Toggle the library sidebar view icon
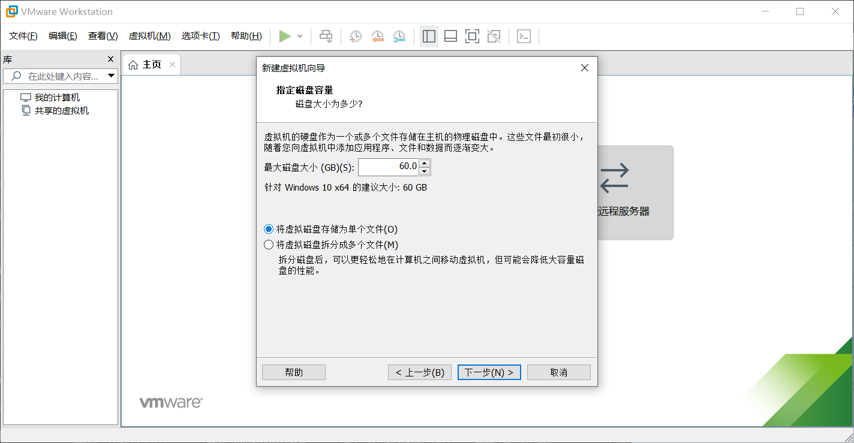The image size is (854, 443). click(429, 37)
